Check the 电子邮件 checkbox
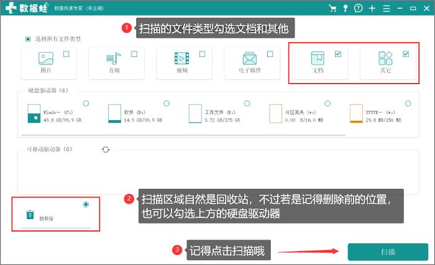 270,54
